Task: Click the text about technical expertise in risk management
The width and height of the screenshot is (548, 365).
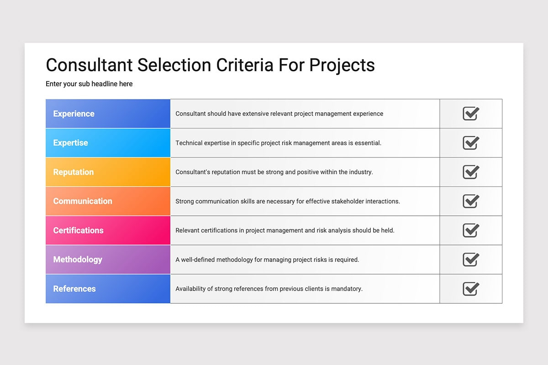Action: (x=279, y=143)
